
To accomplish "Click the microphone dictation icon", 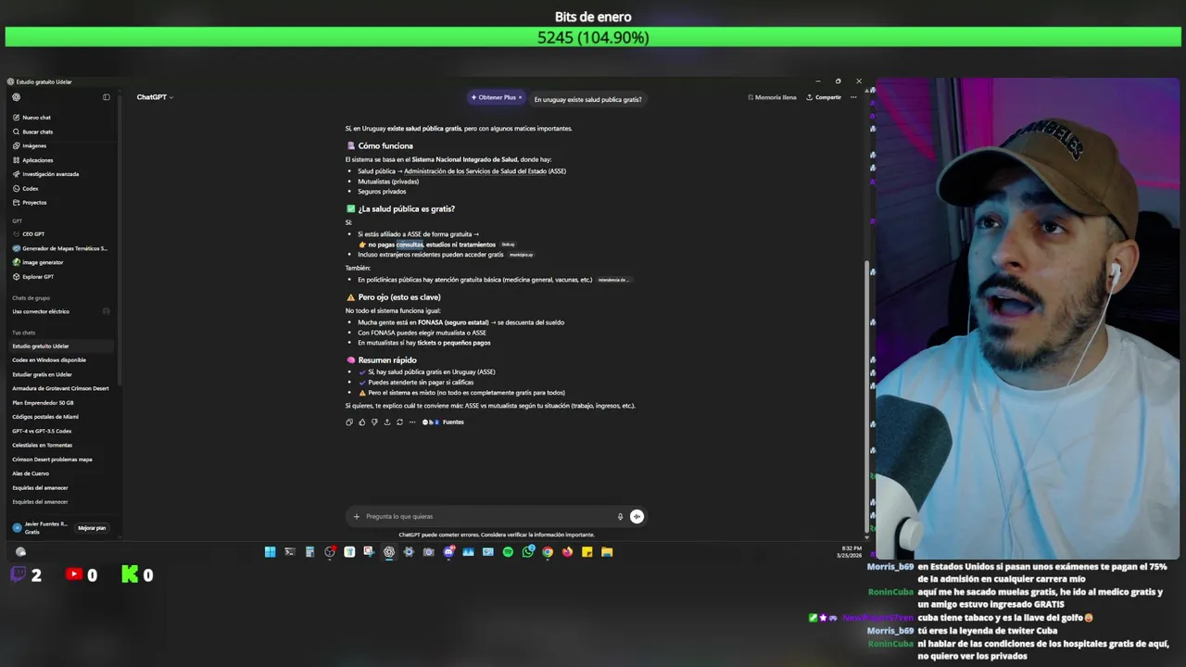I will [621, 517].
